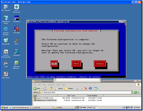
Task: Click the shield icon in the system tray
Action: pos(132,107)
